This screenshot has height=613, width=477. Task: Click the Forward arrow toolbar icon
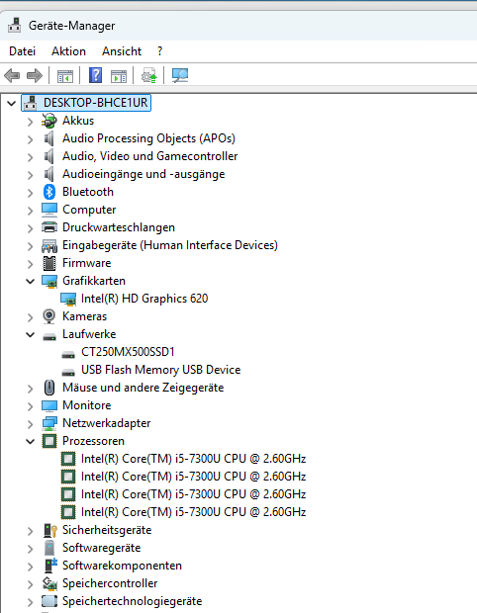click(35, 75)
